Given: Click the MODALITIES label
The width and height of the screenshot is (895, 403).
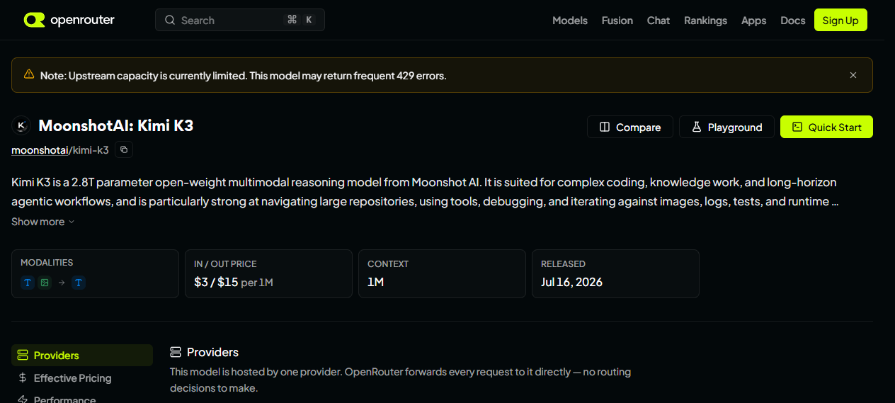Looking at the screenshot, I should coord(47,263).
